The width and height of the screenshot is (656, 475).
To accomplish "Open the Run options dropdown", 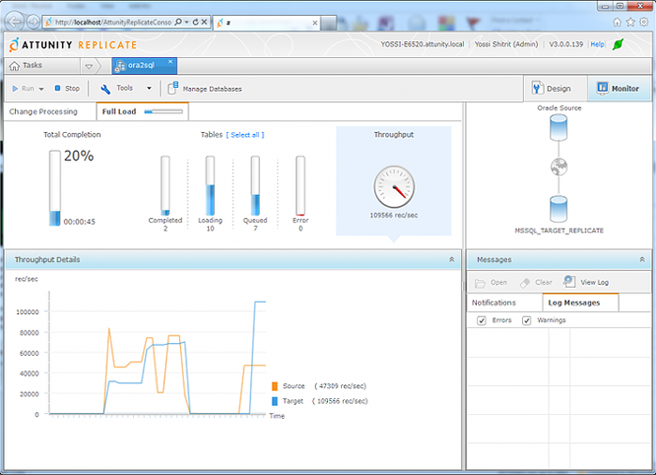I will [41, 89].
